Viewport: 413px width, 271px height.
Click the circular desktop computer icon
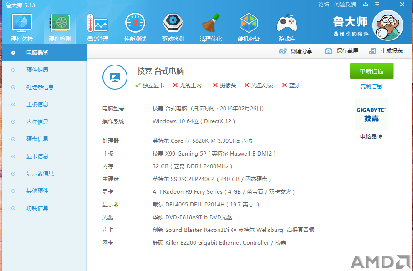point(115,77)
